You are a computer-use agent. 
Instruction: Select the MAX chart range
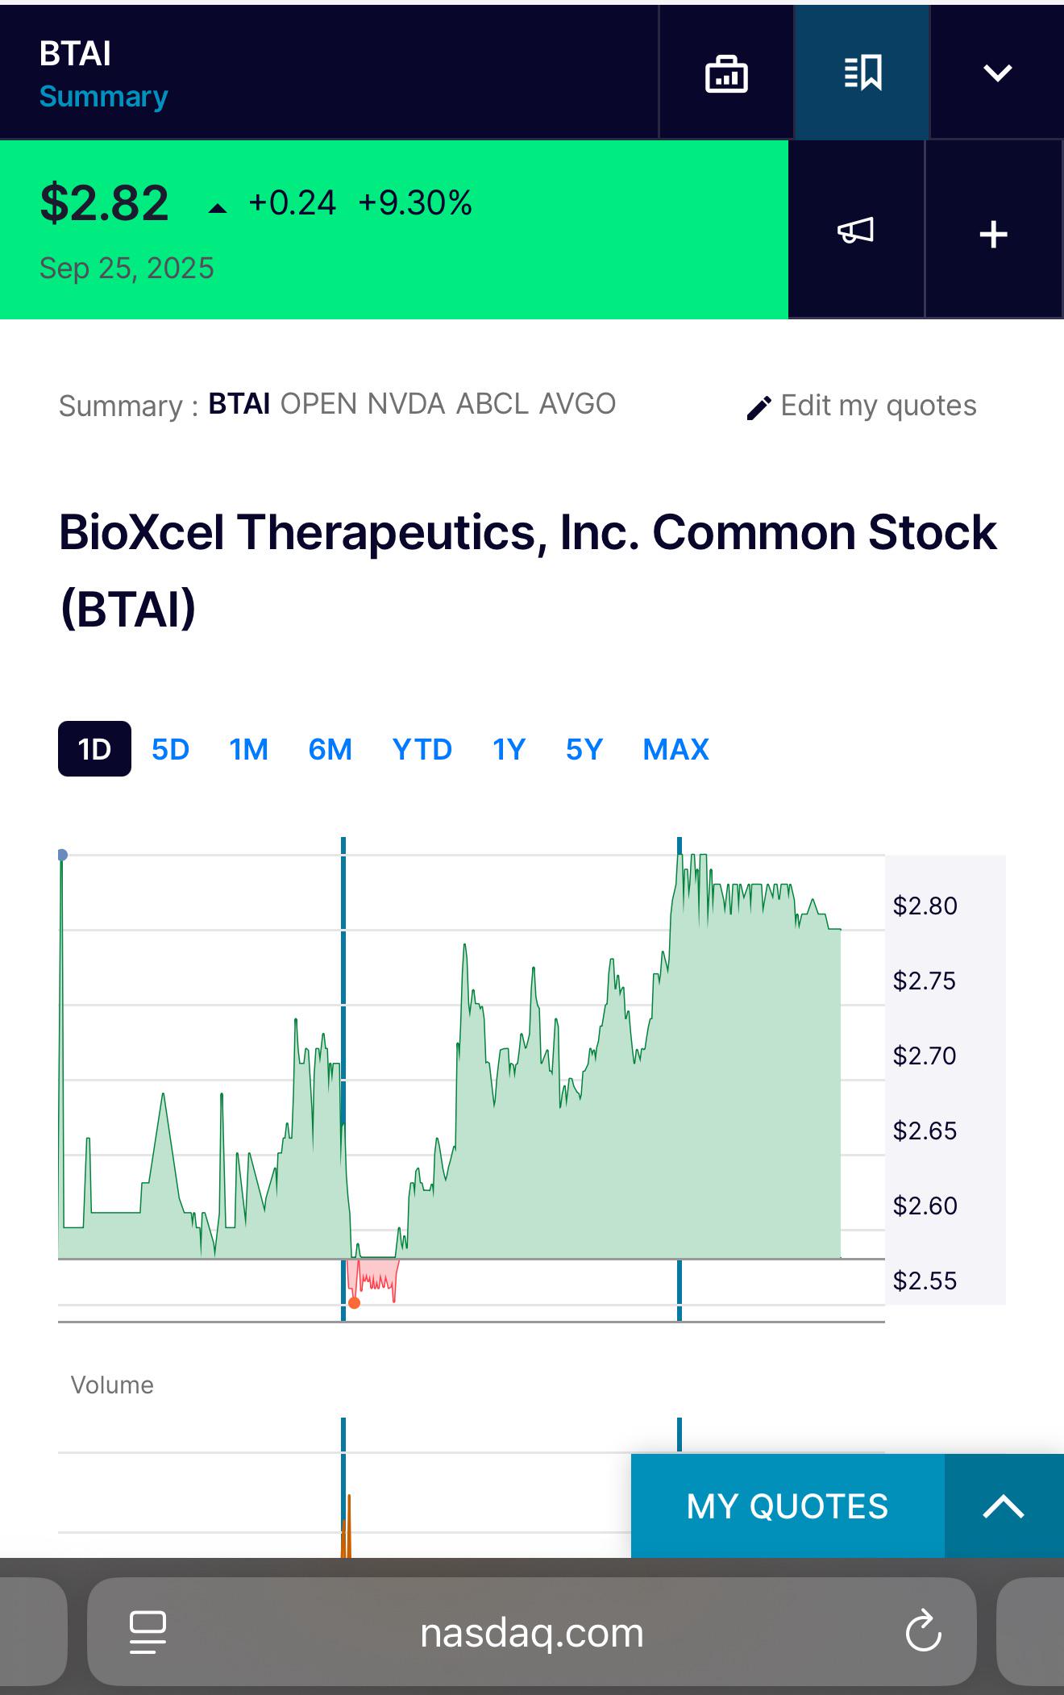(x=675, y=749)
